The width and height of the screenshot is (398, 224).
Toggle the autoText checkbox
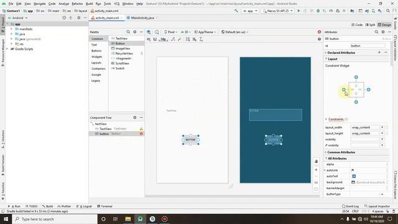(354, 176)
